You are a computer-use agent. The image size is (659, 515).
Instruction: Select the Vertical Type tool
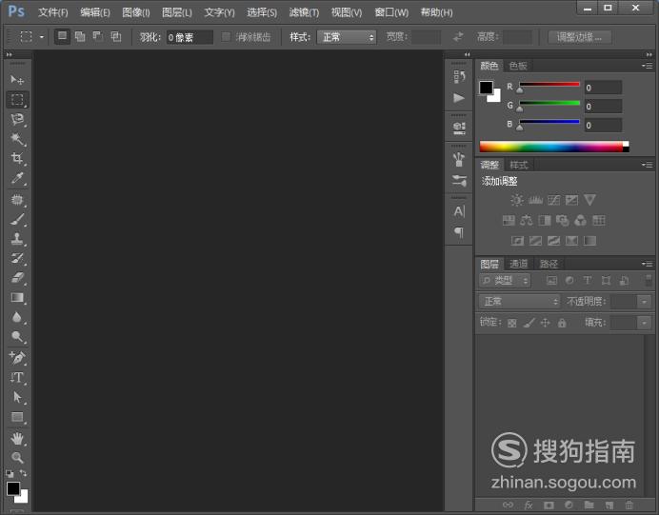click(17, 378)
